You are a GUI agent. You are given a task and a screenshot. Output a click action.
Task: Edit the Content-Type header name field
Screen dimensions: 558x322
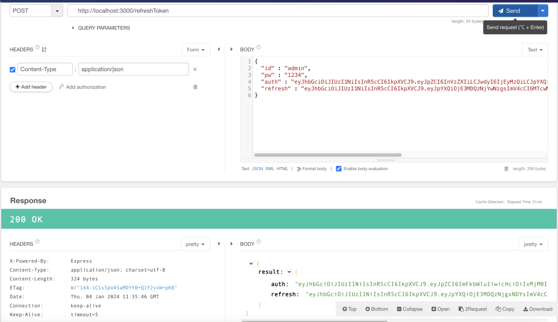(x=45, y=69)
